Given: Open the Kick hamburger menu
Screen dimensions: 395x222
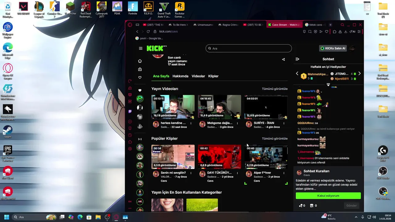Looking at the screenshot, I should click(x=141, y=48).
